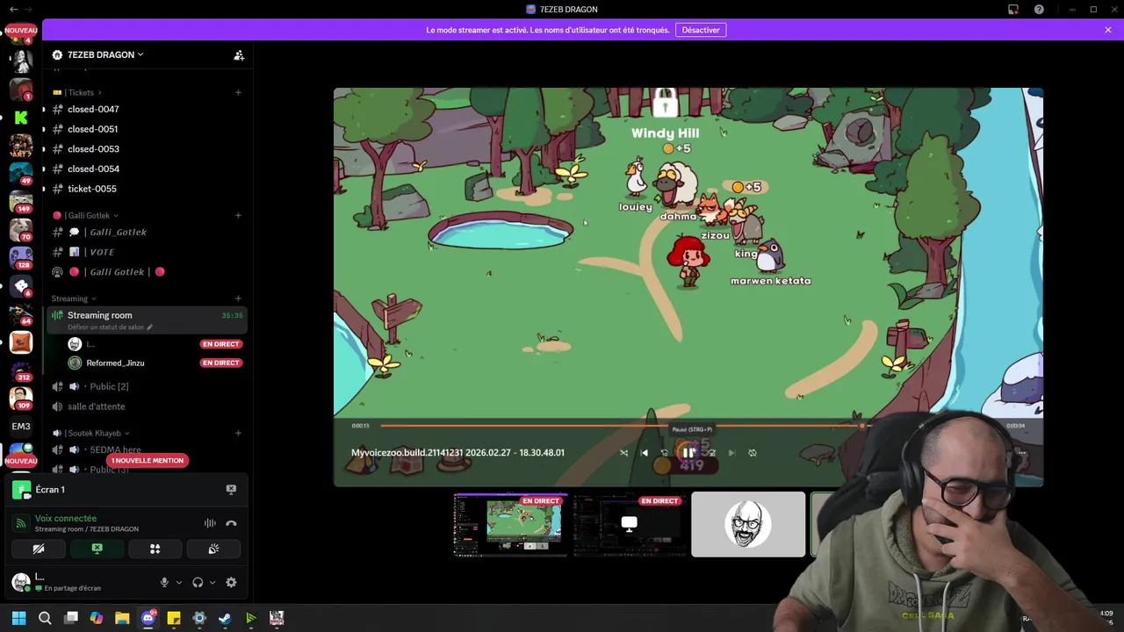Image resolution: width=1124 pixels, height=632 pixels.
Task: Select second EN DIRECT stream thumbnail
Action: (630, 524)
